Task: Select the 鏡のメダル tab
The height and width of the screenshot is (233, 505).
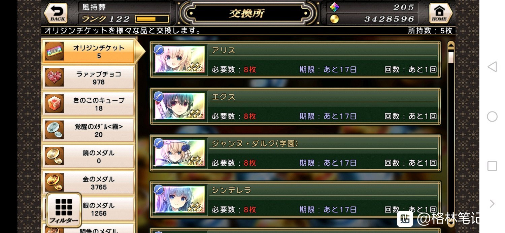Action: 88,157
